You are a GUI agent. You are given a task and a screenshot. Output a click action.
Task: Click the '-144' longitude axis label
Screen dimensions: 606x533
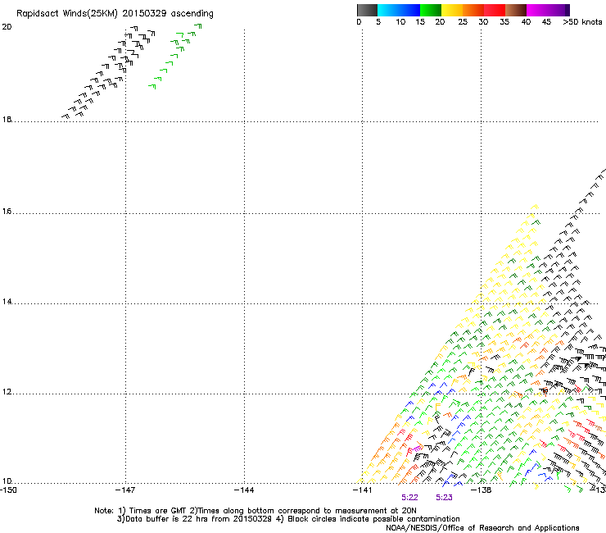[x=244, y=490]
